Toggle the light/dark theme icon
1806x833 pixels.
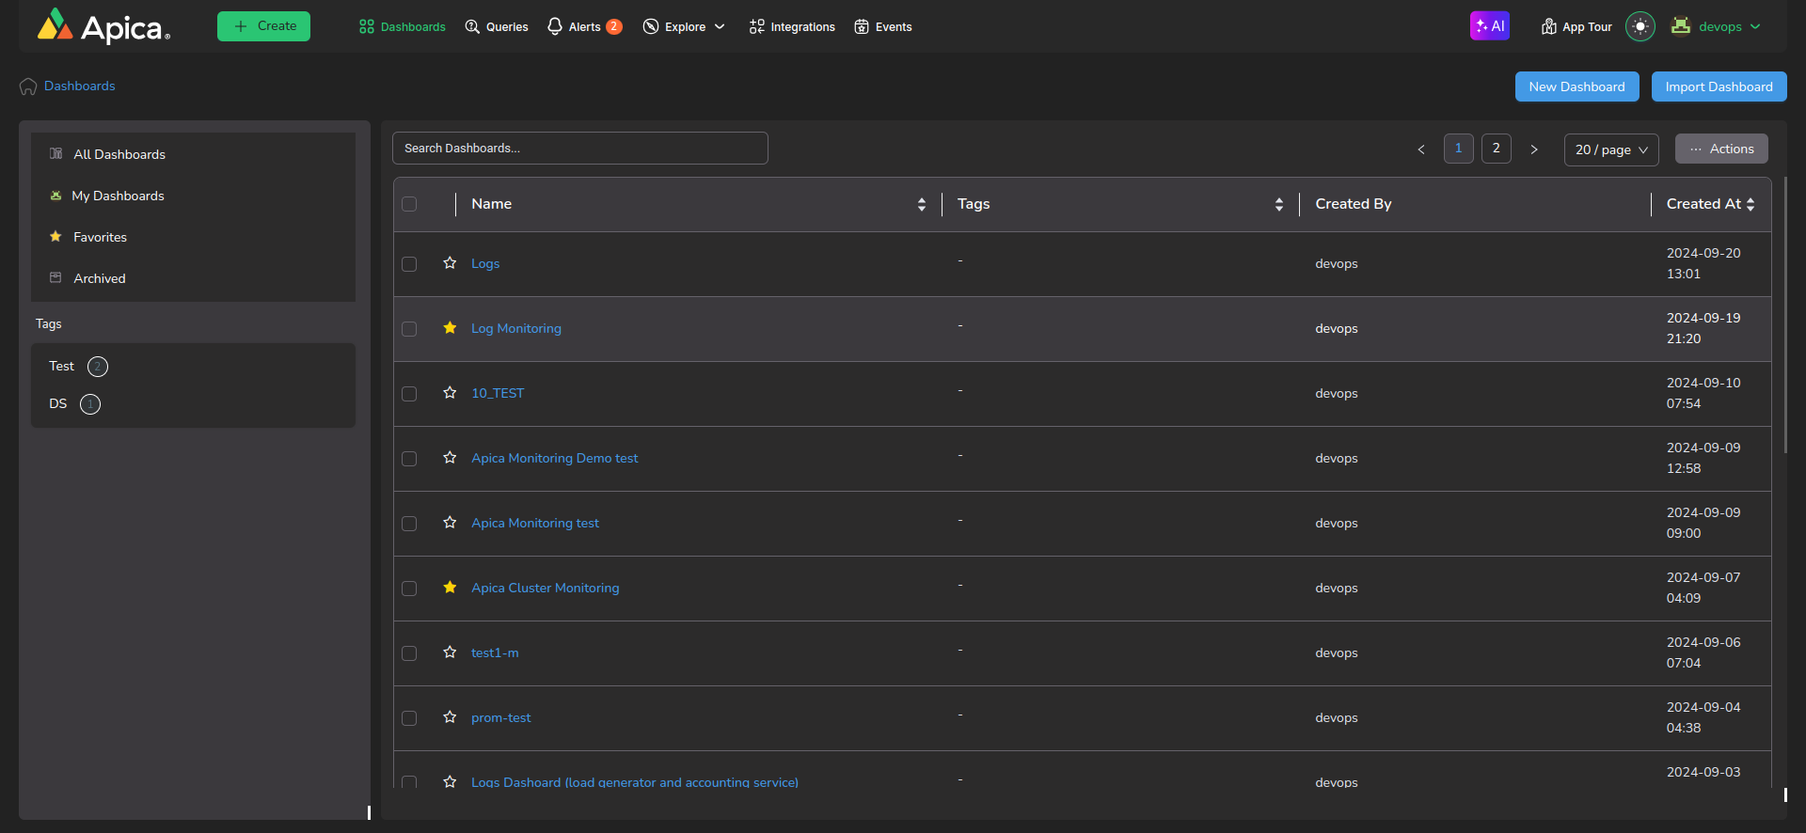[1640, 26]
